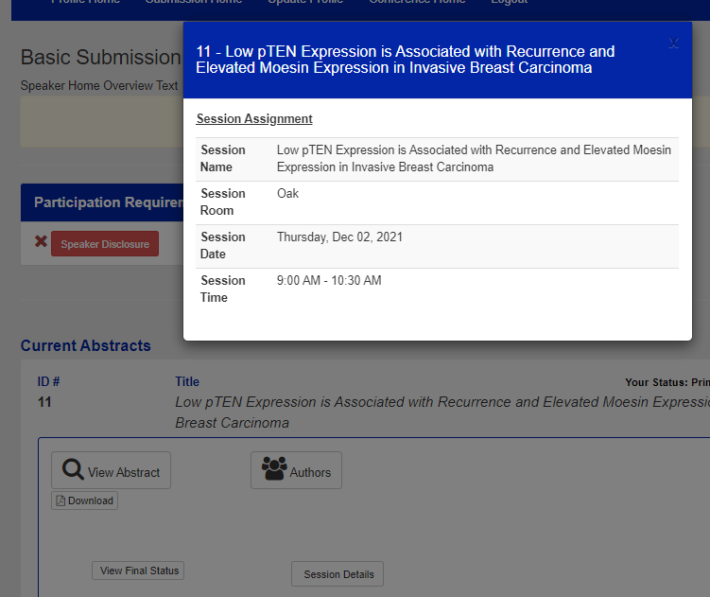The width and height of the screenshot is (710, 597).
Task: Open Session Details button
Action: [338, 574]
